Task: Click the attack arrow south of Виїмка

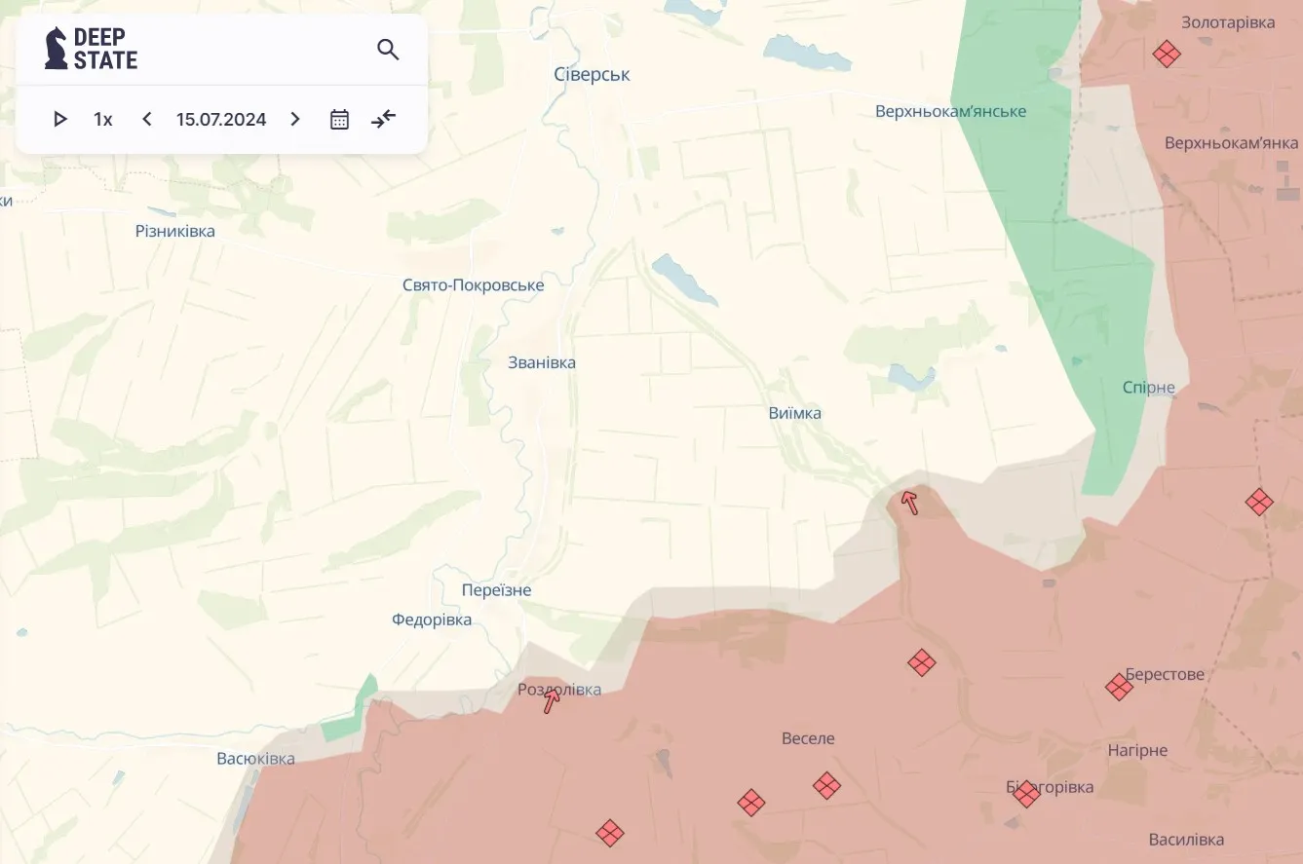Action: (909, 503)
